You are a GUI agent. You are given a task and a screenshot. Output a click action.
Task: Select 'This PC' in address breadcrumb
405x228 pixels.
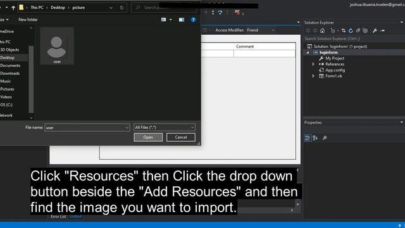coord(37,8)
